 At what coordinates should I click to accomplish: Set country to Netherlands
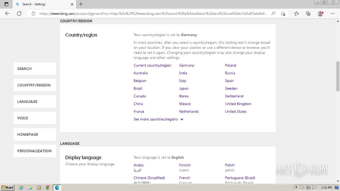click(189, 111)
